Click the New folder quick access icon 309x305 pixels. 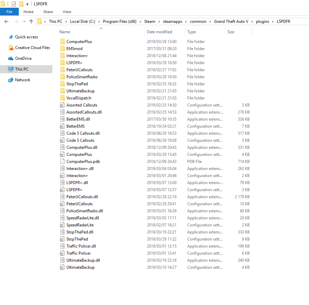pos(21,4)
